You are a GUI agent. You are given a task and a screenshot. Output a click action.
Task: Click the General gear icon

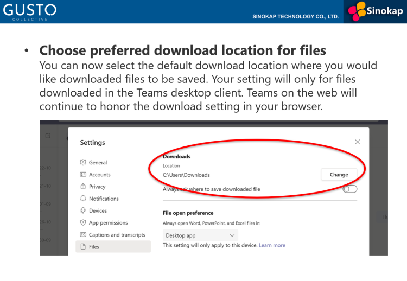(x=83, y=162)
